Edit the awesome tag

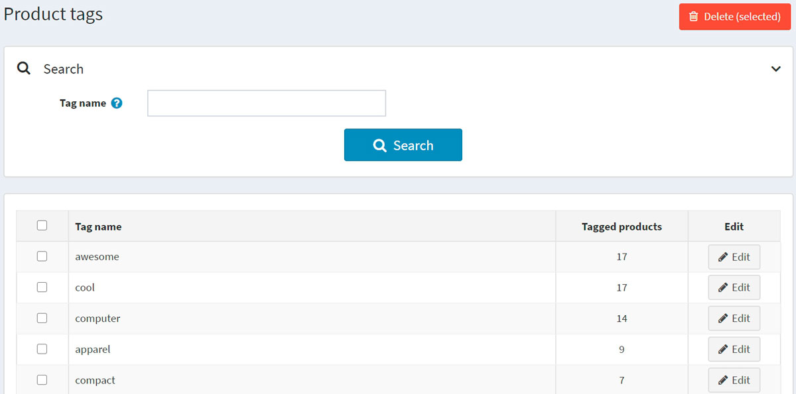tap(734, 257)
